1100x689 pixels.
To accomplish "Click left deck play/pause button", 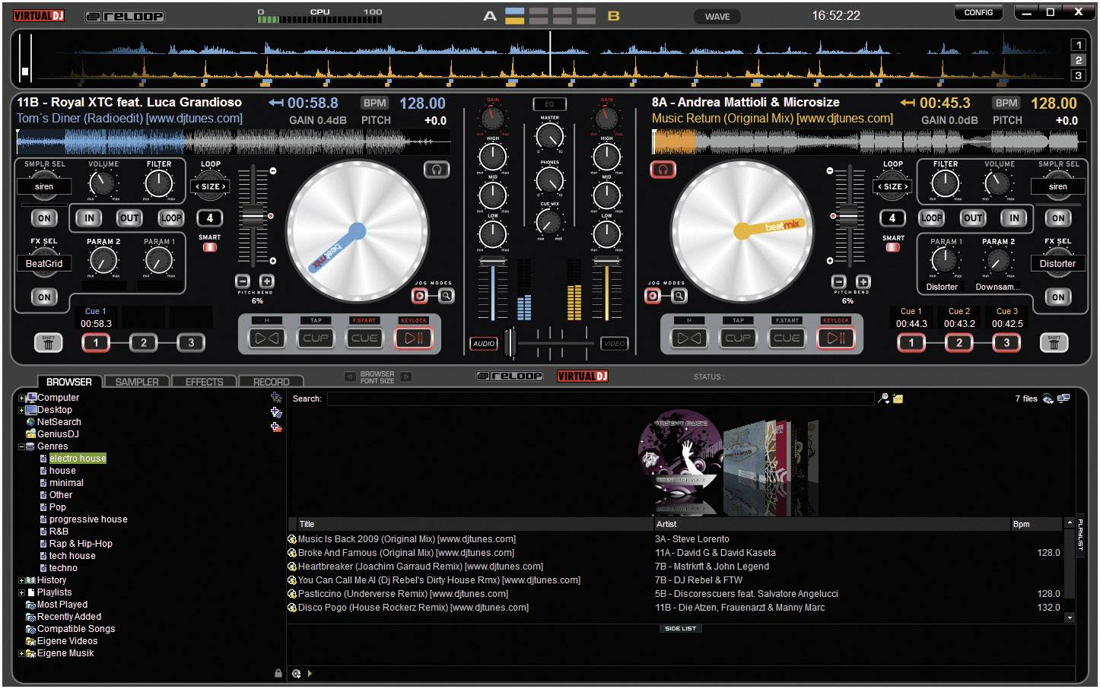I will (414, 338).
